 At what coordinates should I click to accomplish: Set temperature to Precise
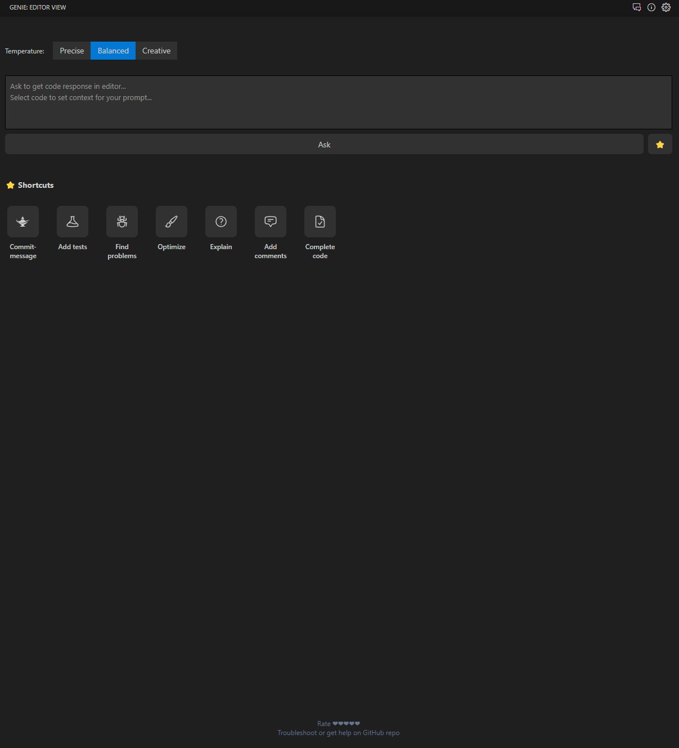[x=72, y=51]
